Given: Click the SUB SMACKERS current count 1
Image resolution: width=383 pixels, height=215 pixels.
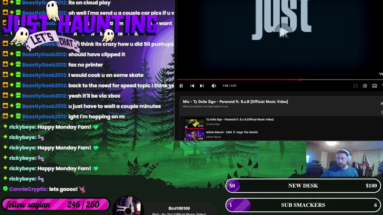Looking at the screenshot, I should 231,205.
